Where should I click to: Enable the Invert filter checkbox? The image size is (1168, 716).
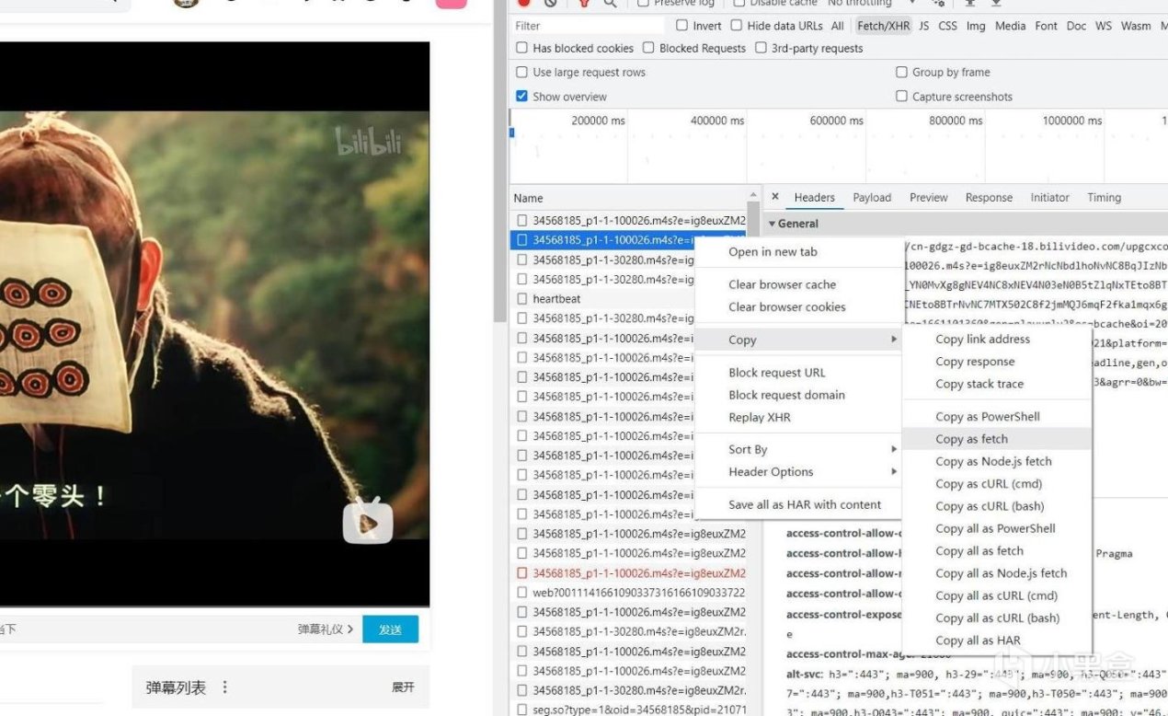[x=681, y=26]
